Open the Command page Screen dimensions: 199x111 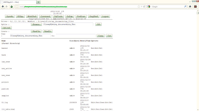click(x=45, y=16)
